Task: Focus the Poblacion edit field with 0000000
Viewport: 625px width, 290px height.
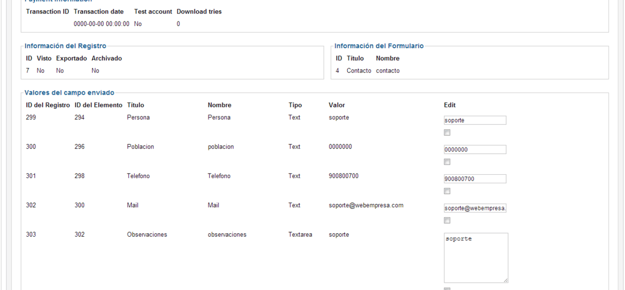Action: pyautogui.click(x=475, y=149)
